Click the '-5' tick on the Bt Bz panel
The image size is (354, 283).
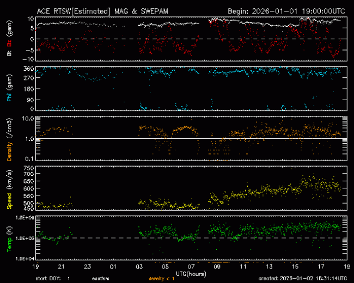29,50
